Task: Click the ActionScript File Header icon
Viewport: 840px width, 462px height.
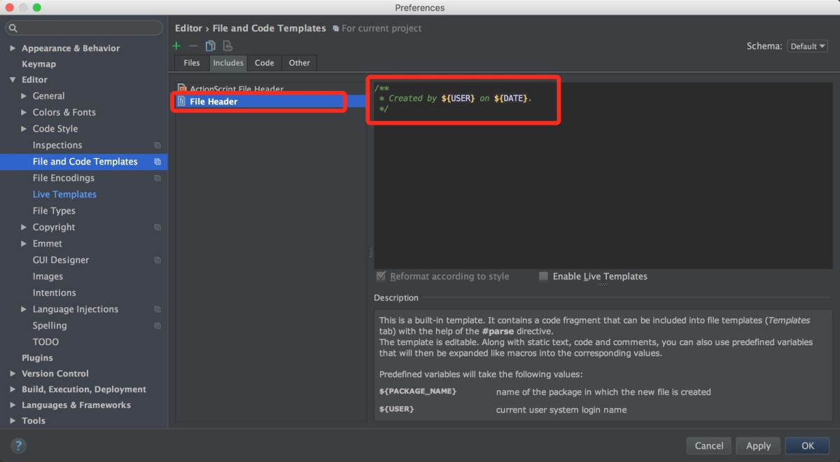Action: [x=182, y=89]
